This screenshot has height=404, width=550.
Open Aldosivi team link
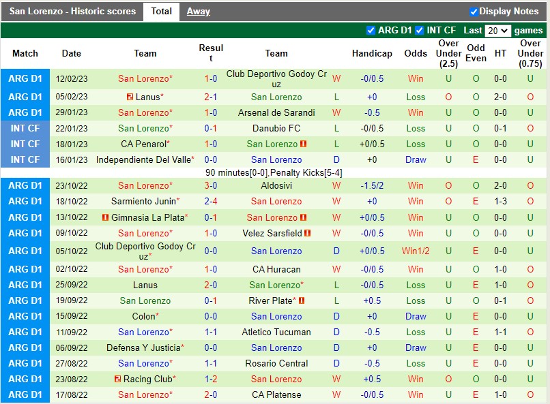[x=276, y=185]
